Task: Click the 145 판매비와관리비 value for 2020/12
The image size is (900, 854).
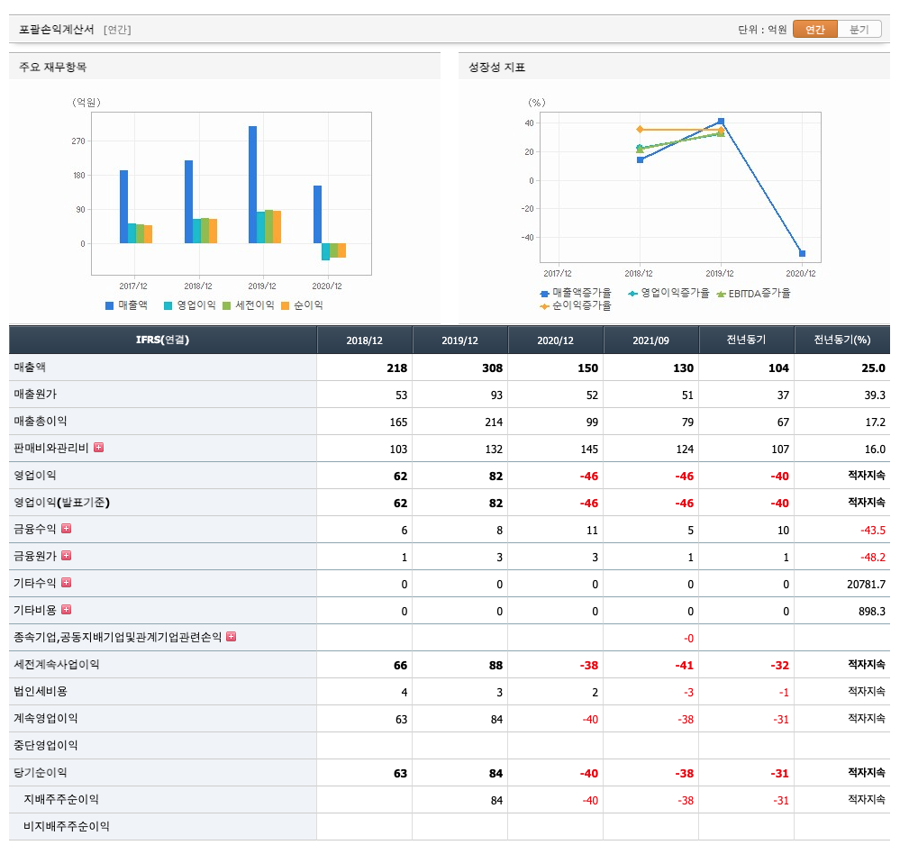Action: (589, 449)
